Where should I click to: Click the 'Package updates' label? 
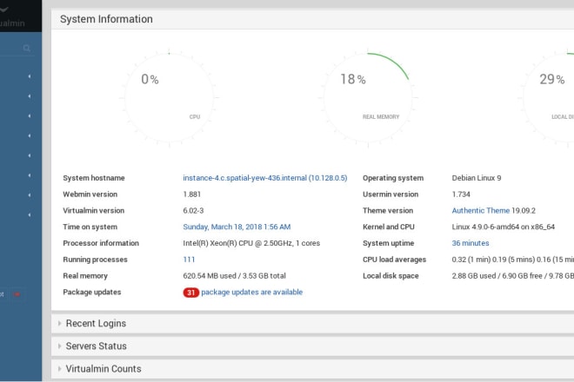tap(92, 292)
